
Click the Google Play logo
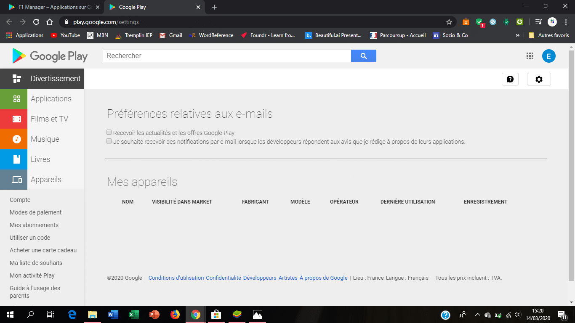point(50,56)
